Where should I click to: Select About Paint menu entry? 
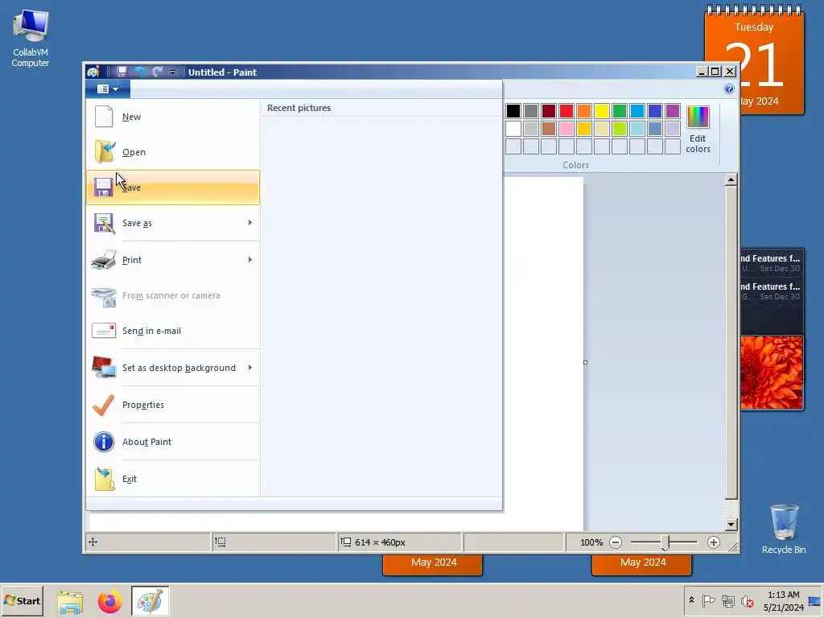[x=173, y=442]
